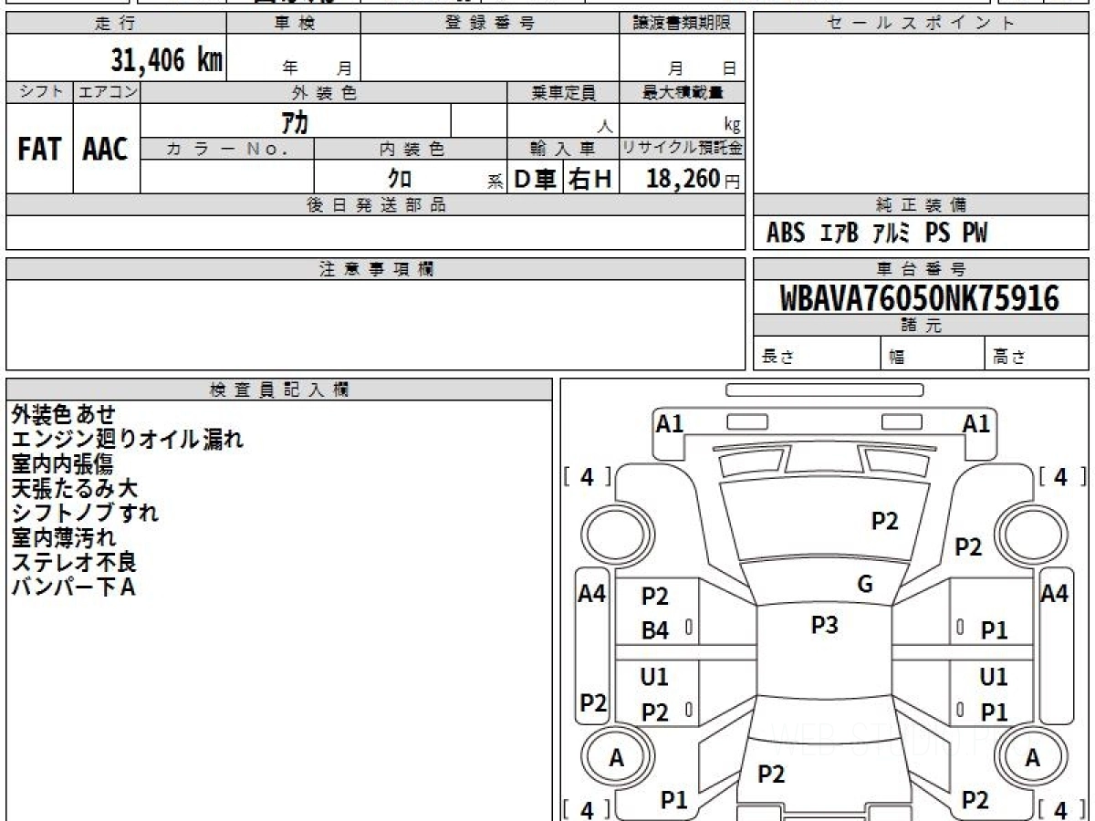The width and height of the screenshot is (1095, 821).
Task: Click the 外装色あせ inspector note
Action: pos(64,415)
